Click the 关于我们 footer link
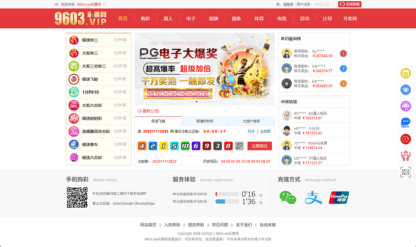 click(244, 225)
